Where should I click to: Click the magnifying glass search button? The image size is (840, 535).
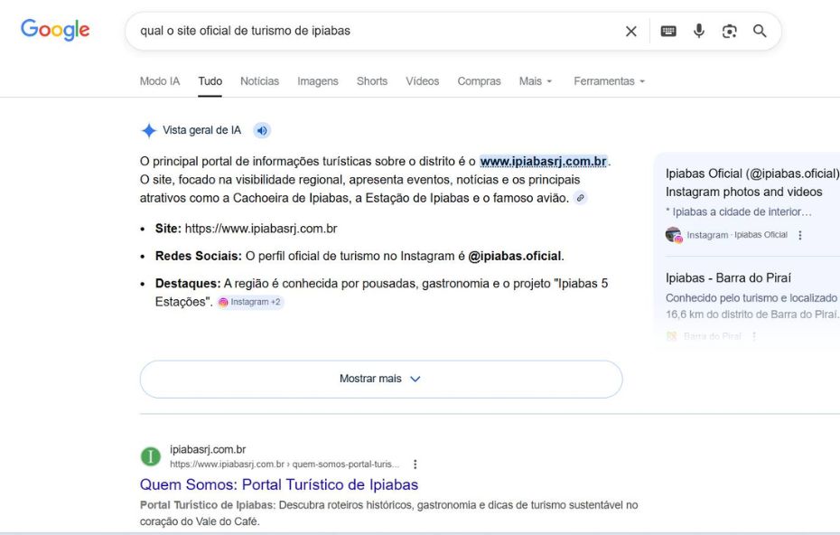pyautogui.click(x=760, y=32)
